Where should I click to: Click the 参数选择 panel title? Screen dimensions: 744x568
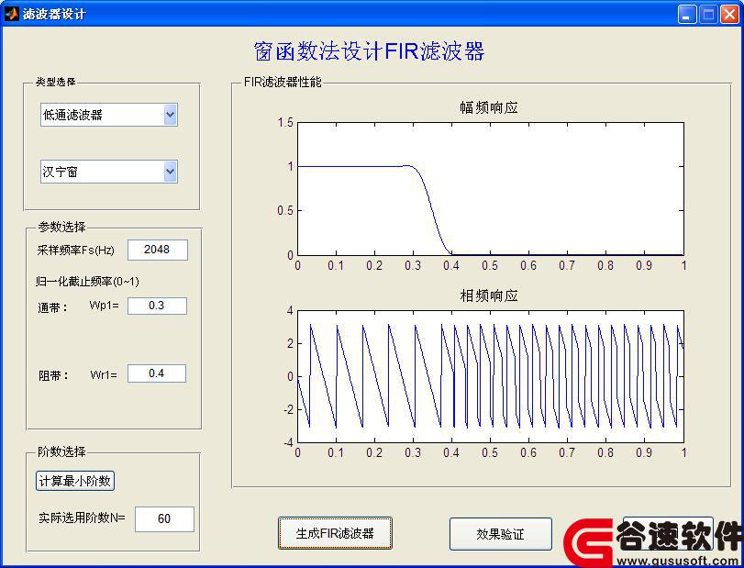point(61,227)
